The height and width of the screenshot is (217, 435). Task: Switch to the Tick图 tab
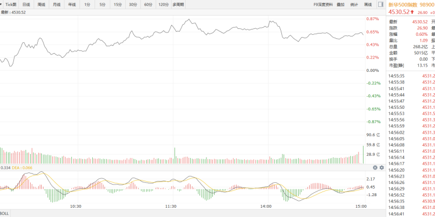(11, 5)
